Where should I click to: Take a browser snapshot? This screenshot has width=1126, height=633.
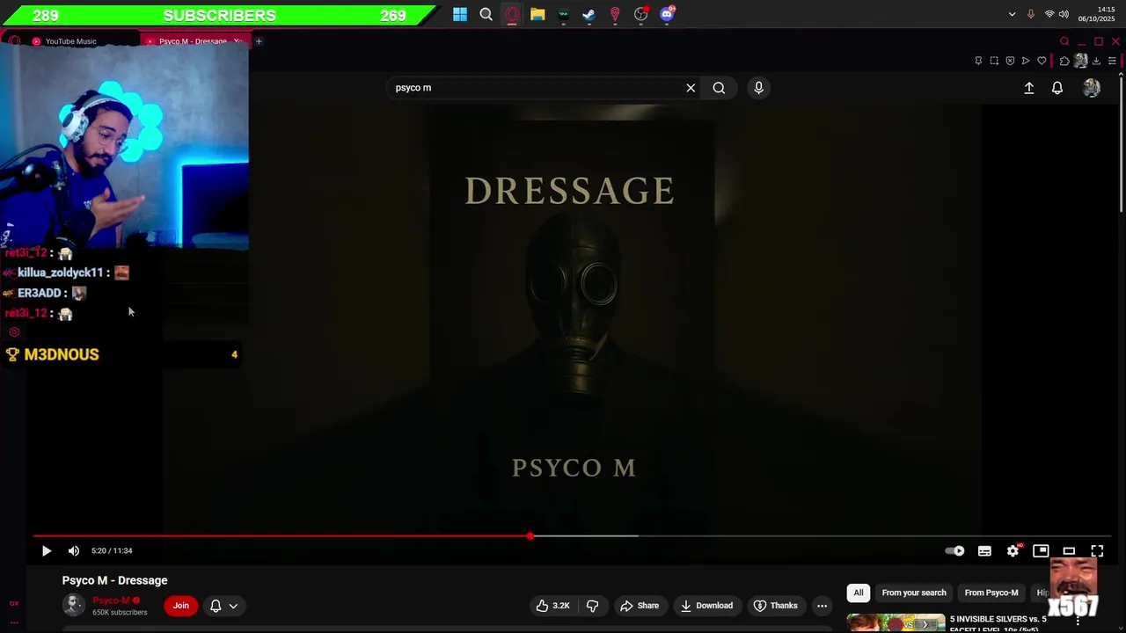pyautogui.click(x=994, y=61)
